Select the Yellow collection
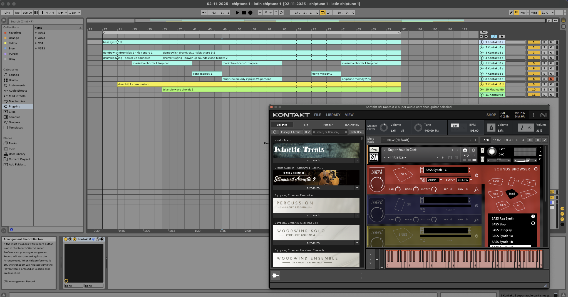Screen dimensions: 568x297 [x=13, y=43]
